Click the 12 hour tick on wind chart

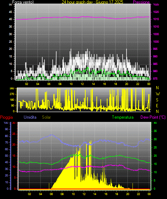82,84
